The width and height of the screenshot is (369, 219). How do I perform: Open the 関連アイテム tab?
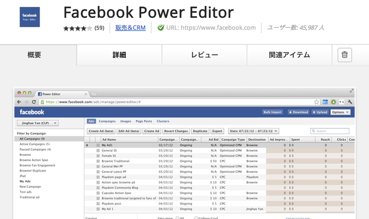tap(289, 55)
